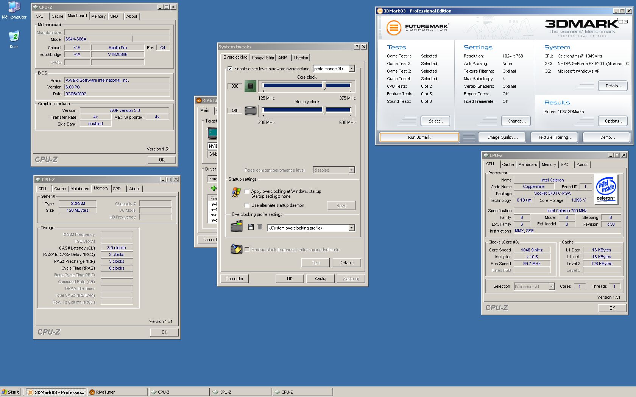Open the Custom overclocking profile dropdown
The width and height of the screenshot is (636, 397).
(x=352, y=228)
